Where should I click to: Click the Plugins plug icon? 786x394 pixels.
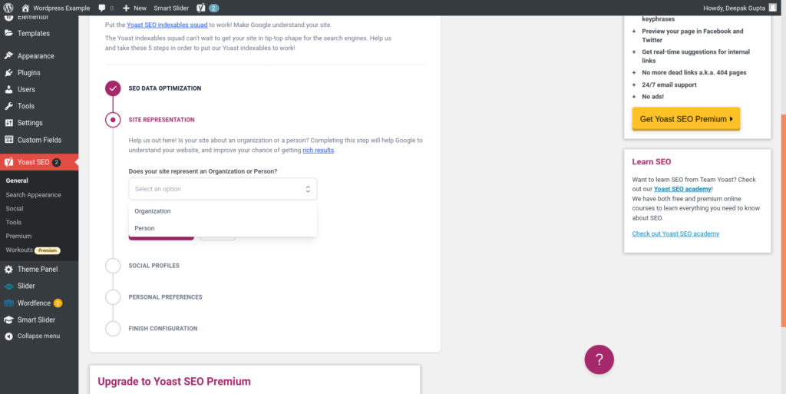[8, 73]
